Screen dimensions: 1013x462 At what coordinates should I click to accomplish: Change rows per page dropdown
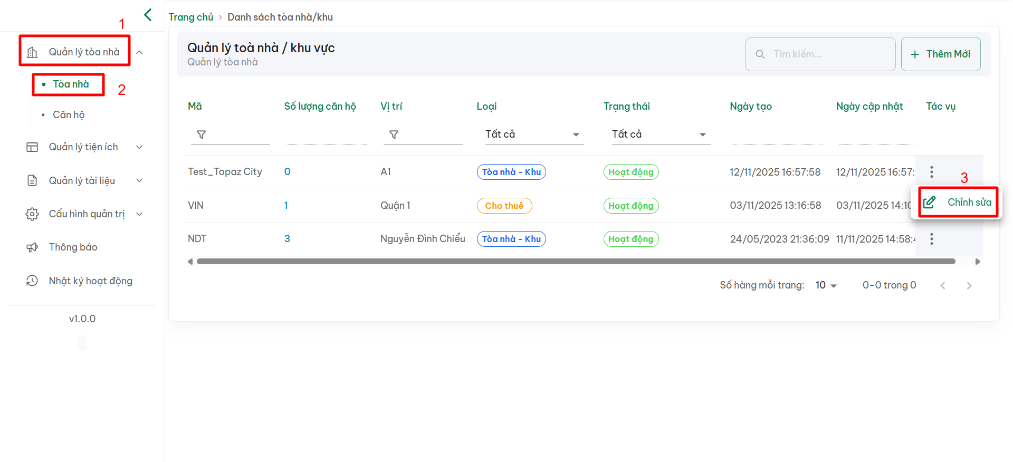pos(826,285)
